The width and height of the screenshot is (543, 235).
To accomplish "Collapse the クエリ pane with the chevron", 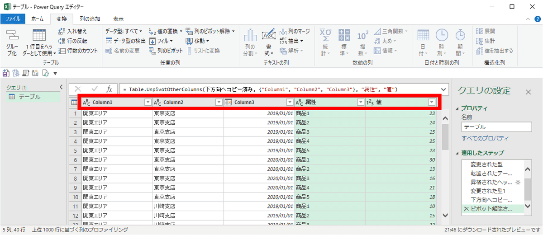I will point(61,87).
